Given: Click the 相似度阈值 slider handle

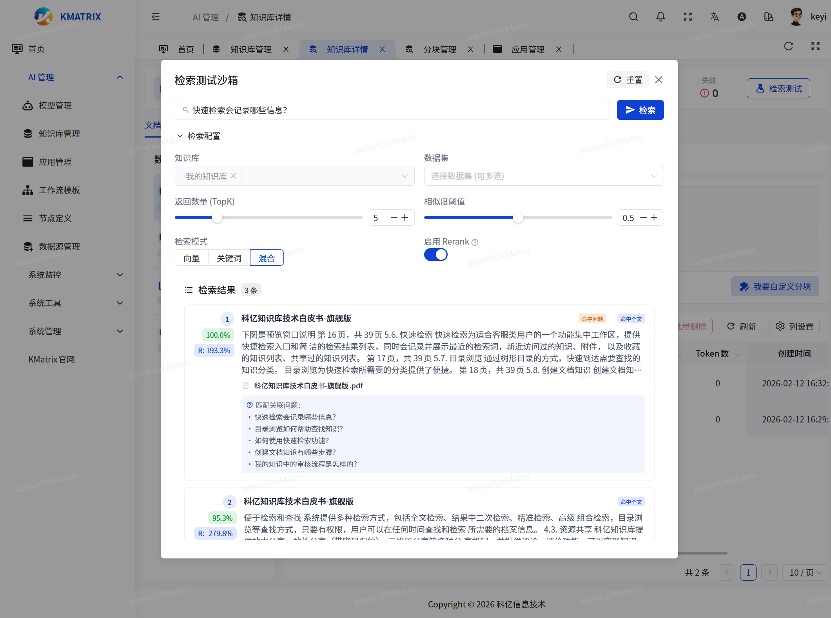Looking at the screenshot, I should coord(518,218).
